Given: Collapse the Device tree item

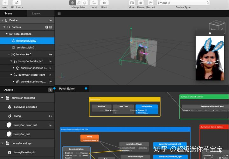Looking at the screenshot, I should 2,20.
